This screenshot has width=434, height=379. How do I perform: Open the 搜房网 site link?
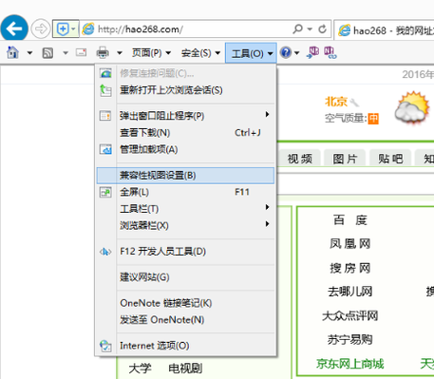coord(350,268)
